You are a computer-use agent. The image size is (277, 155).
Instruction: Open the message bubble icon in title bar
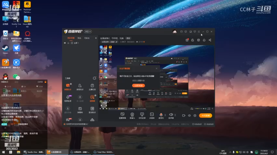(x=186, y=32)
